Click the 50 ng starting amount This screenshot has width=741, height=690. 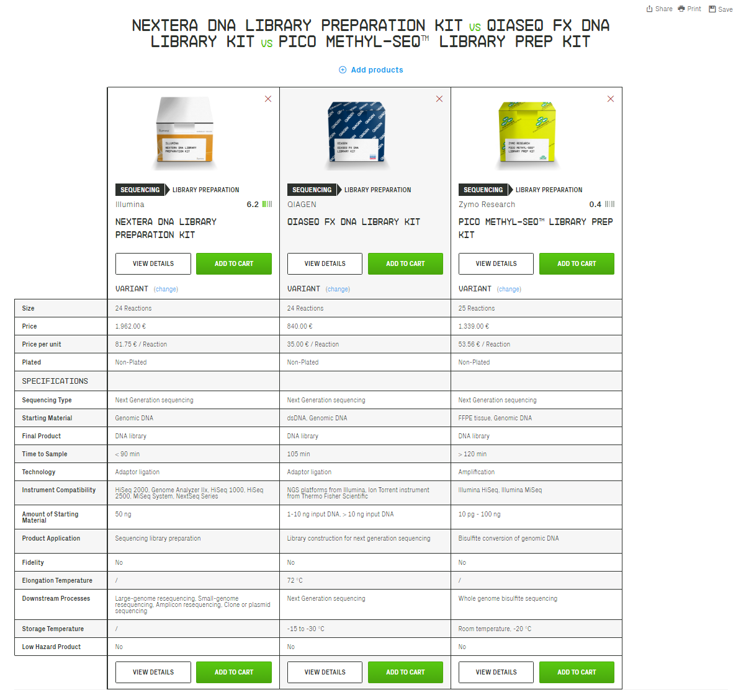[x=123, y=514]
